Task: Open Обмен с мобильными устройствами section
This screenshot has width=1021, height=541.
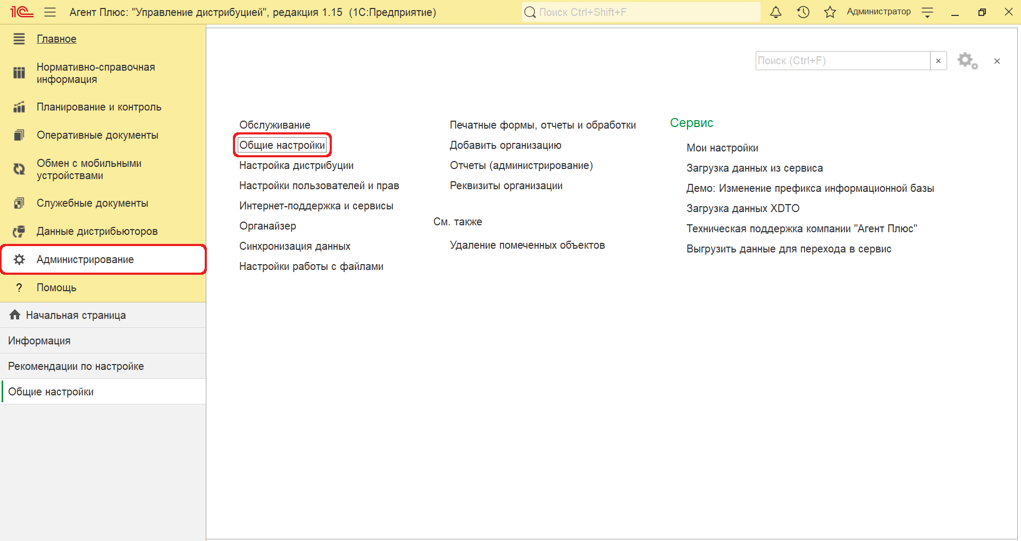Action: click(103, 169)
